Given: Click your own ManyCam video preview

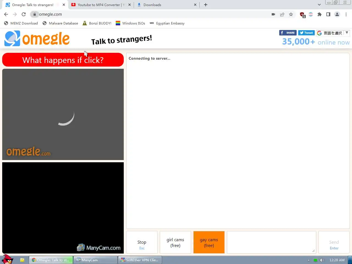Looking at the screenshot, I should pyautogui.click(x=63, y=208).
